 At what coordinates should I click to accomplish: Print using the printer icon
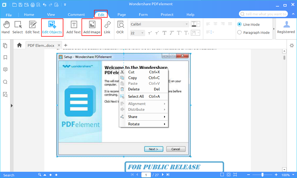pyautogui.click(x=33, y=5)
